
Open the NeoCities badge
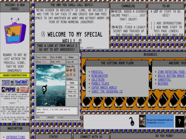[x=21, y=82]
